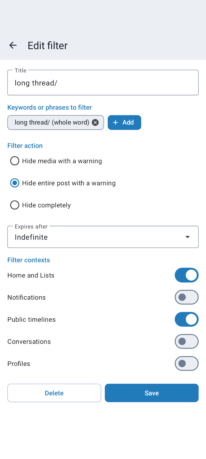206x459 pixels.
Task: Click the 'Keywords or phrases to filter' heading
Action: [49, 107]
